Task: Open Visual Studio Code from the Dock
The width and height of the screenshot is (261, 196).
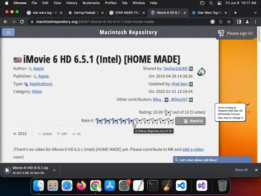Action: (181, 186)
